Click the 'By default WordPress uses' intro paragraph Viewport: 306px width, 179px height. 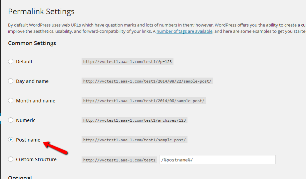[x=100, y=25]
